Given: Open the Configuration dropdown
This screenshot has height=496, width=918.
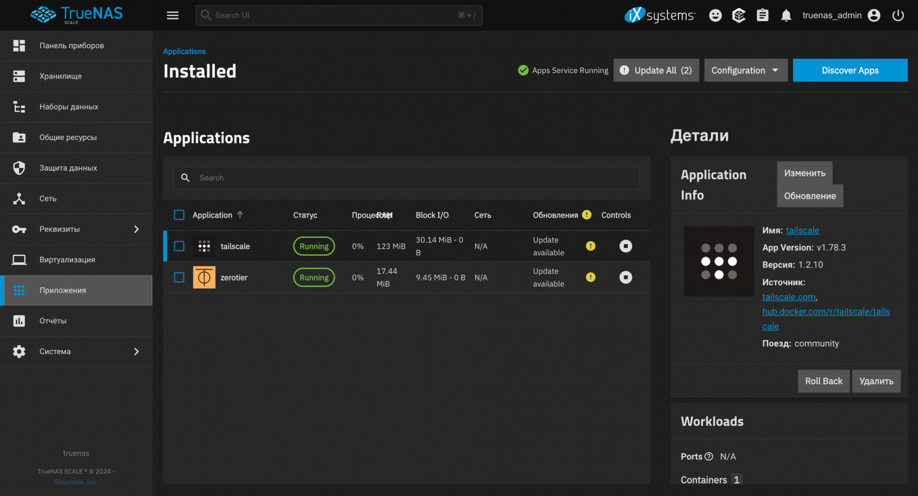Looking at the screenshot, I should [746, 70].
